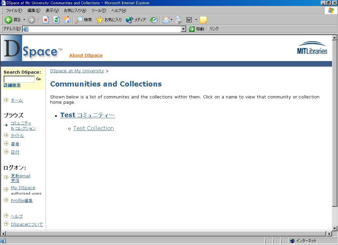This screenshot has width=338, height=245.
Task: Open the 表示(V) menu
Action: [52, 10]
